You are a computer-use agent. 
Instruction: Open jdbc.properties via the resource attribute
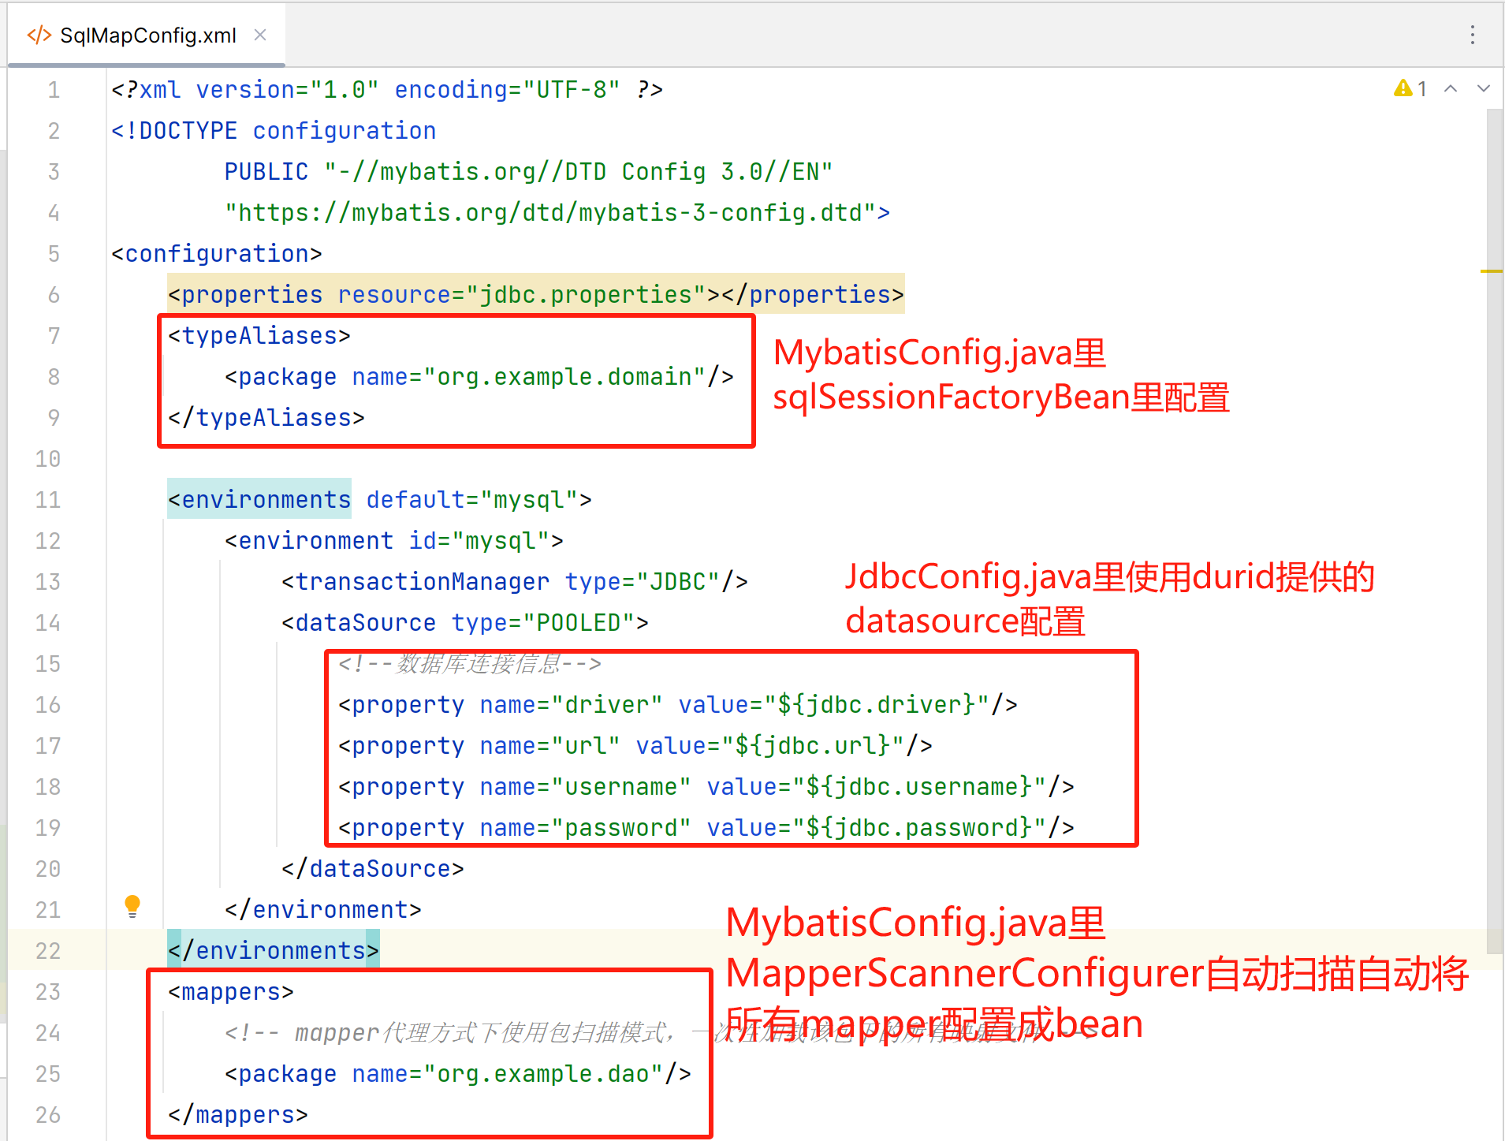coord(588,294)
